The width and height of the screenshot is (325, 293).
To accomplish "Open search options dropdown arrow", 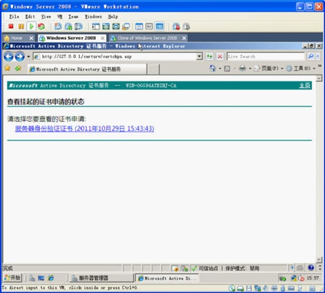I will (318, 56).
